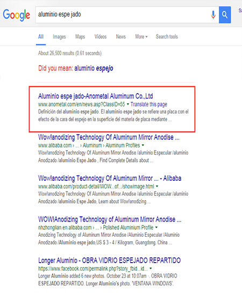The image size is (242, 296).
Task: Click the Google logo
Action: pos(16,15)
